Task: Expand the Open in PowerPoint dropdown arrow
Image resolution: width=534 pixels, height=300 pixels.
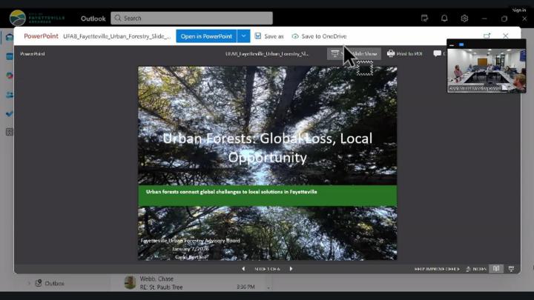Action: coord(243,36)
